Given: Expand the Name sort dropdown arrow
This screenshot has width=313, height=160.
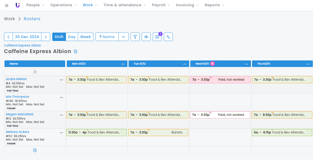Looking at the screenshot, I should [124, 37].
